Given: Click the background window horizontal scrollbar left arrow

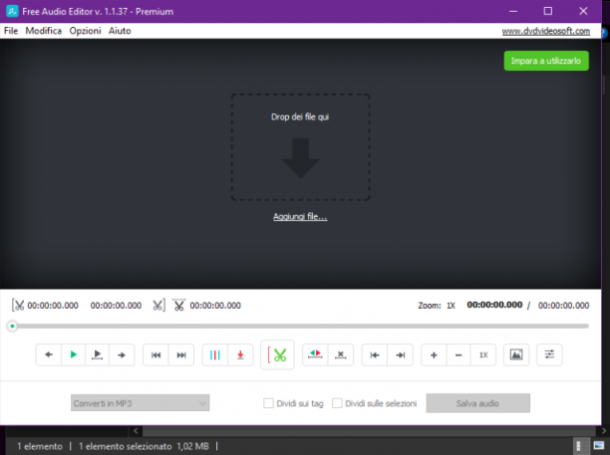Looking at the screenshot, I should tap(136, 430).
